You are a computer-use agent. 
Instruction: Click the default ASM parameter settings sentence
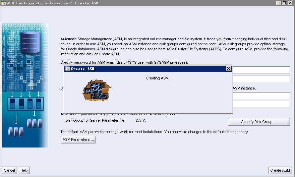click(155, 132)
